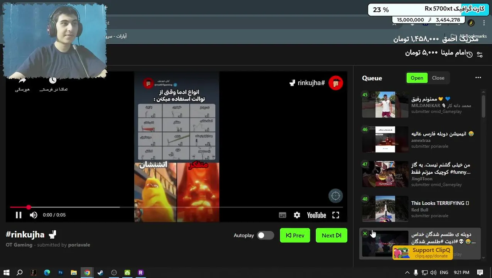Go to previous clip with Prev
492x278 pixels.
tap(295, 235)
